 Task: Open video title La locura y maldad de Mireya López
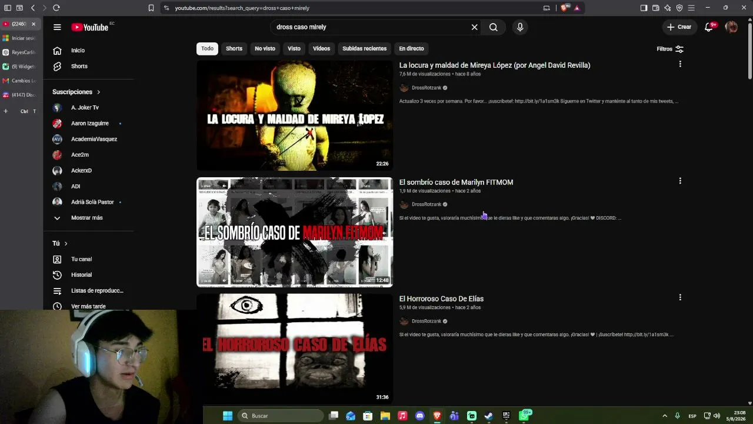495,65
